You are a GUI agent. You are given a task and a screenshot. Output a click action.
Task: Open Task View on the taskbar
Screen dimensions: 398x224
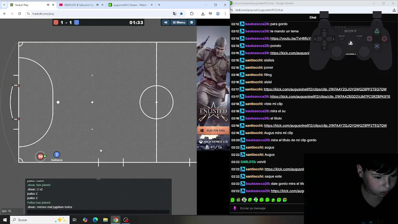[75, 220]
